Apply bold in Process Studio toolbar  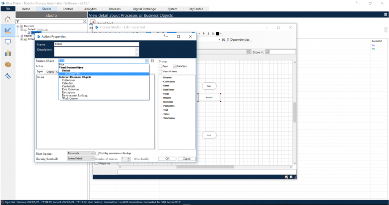tap(204, 33)
